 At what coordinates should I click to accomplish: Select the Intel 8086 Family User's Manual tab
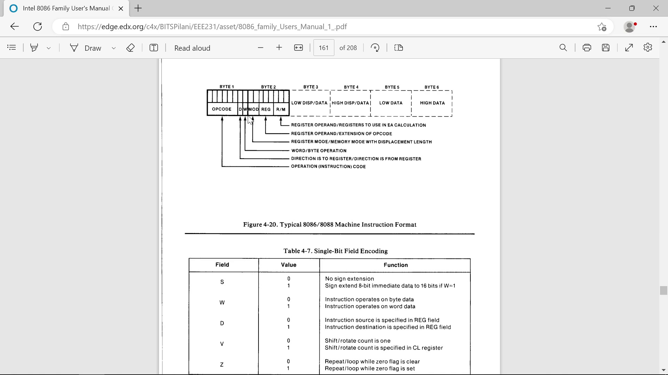[63, 8]
